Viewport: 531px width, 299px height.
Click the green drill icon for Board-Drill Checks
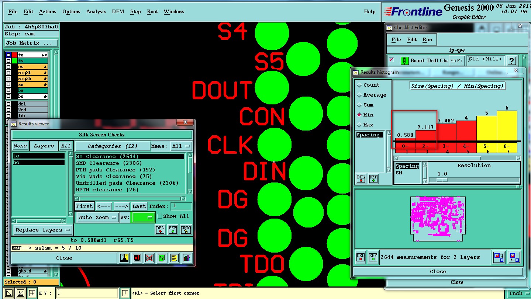click(404, 61)
